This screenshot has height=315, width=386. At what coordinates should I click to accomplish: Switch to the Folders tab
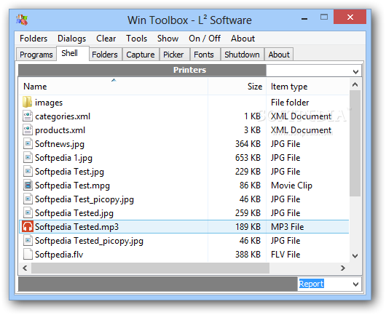(x=105, y=55)
